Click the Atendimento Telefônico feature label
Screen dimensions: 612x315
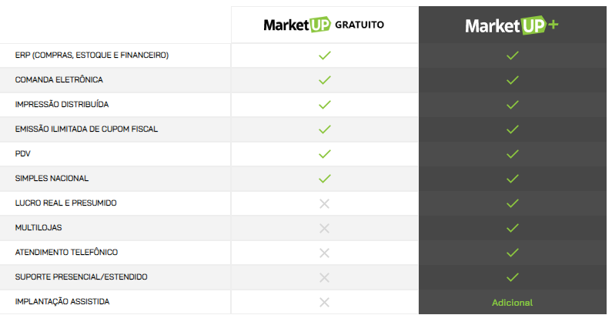point(66,252)
